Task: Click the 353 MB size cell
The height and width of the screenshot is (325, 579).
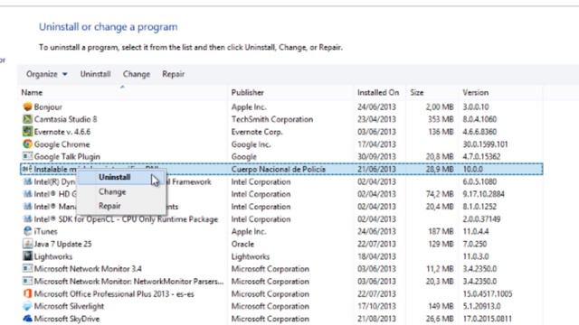Action: pos(441,119)
